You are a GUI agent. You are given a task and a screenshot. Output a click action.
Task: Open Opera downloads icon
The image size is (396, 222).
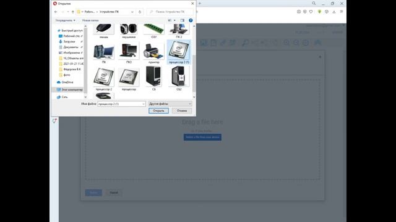click(x=334, y=12)
